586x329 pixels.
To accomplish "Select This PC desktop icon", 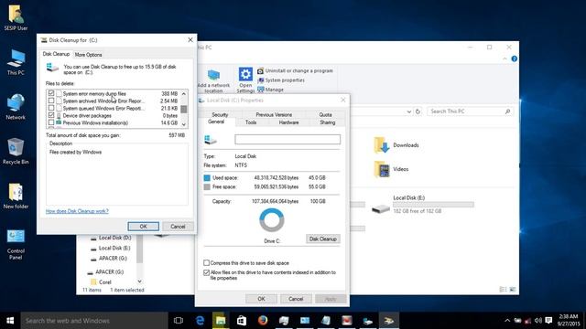I will point(16,62).
